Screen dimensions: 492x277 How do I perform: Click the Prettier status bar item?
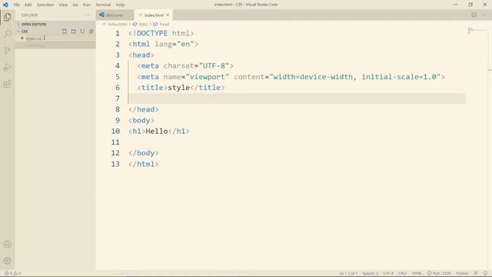(462, 273)
